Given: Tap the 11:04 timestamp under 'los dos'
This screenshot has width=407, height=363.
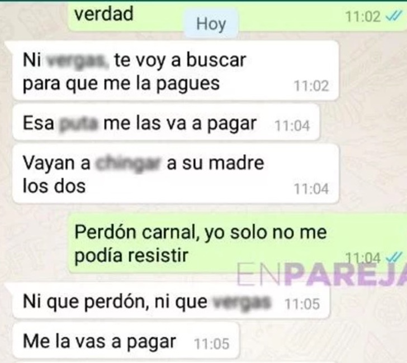Looking at the screenshot, I should click(x=311, y=189).
